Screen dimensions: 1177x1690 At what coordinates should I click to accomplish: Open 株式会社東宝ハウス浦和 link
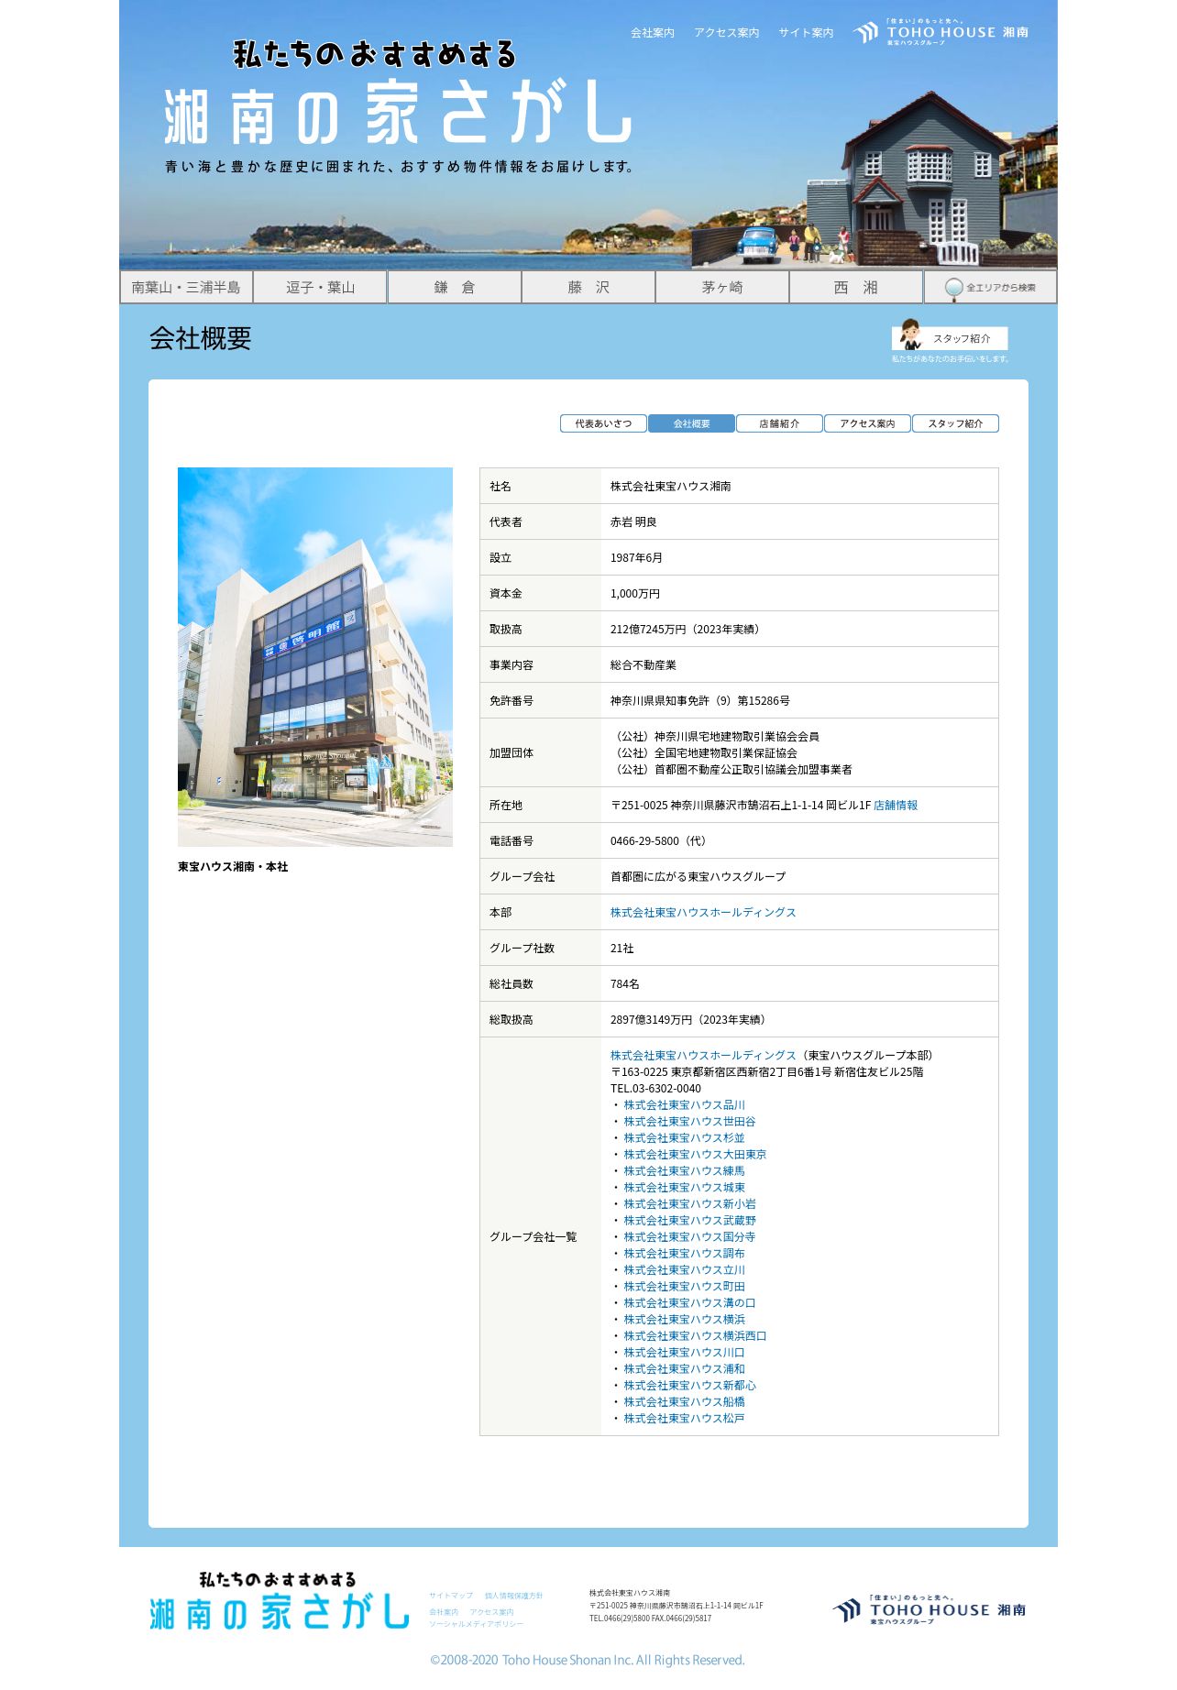click(x=684, y=1369)
